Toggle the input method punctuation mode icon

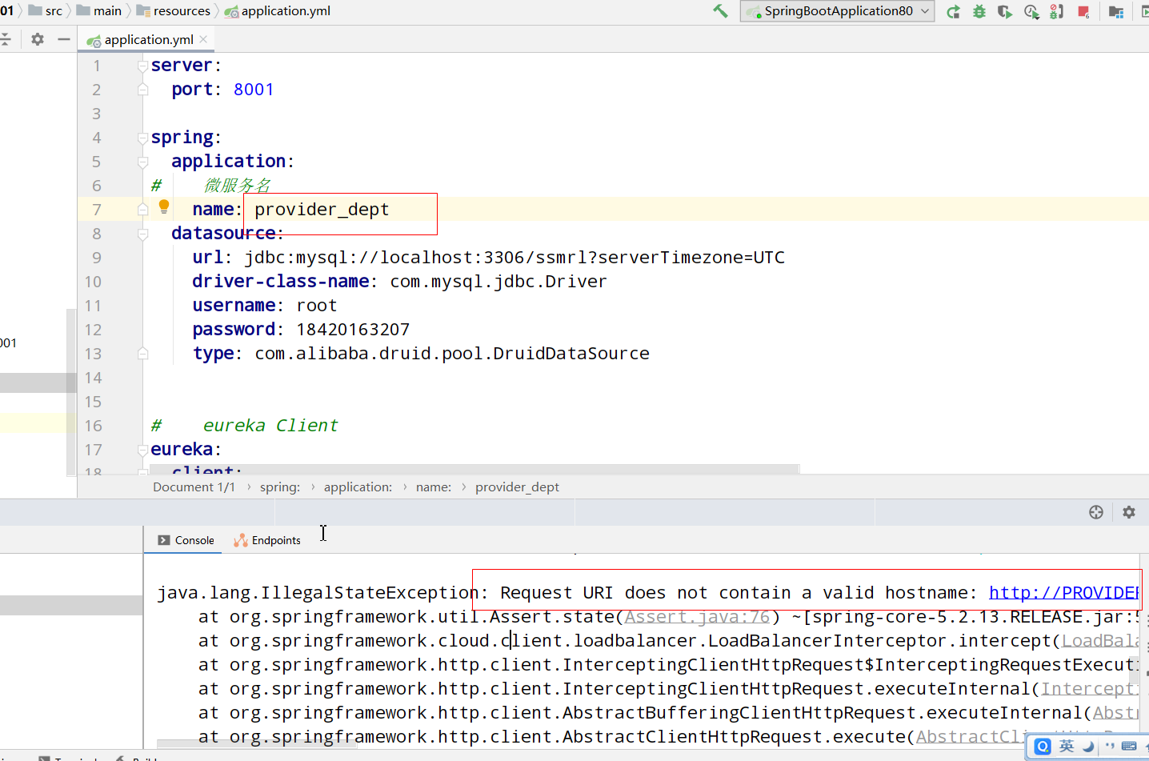pyautogui.click(x=1109, y=747)
